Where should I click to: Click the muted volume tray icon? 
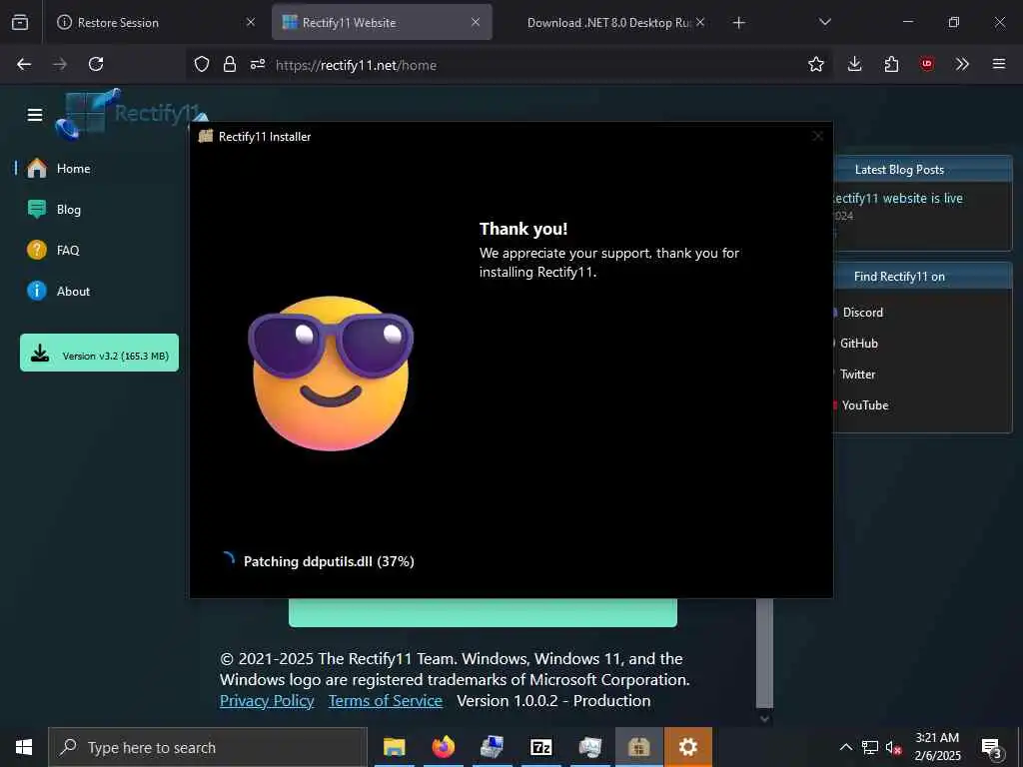(893, 747)
